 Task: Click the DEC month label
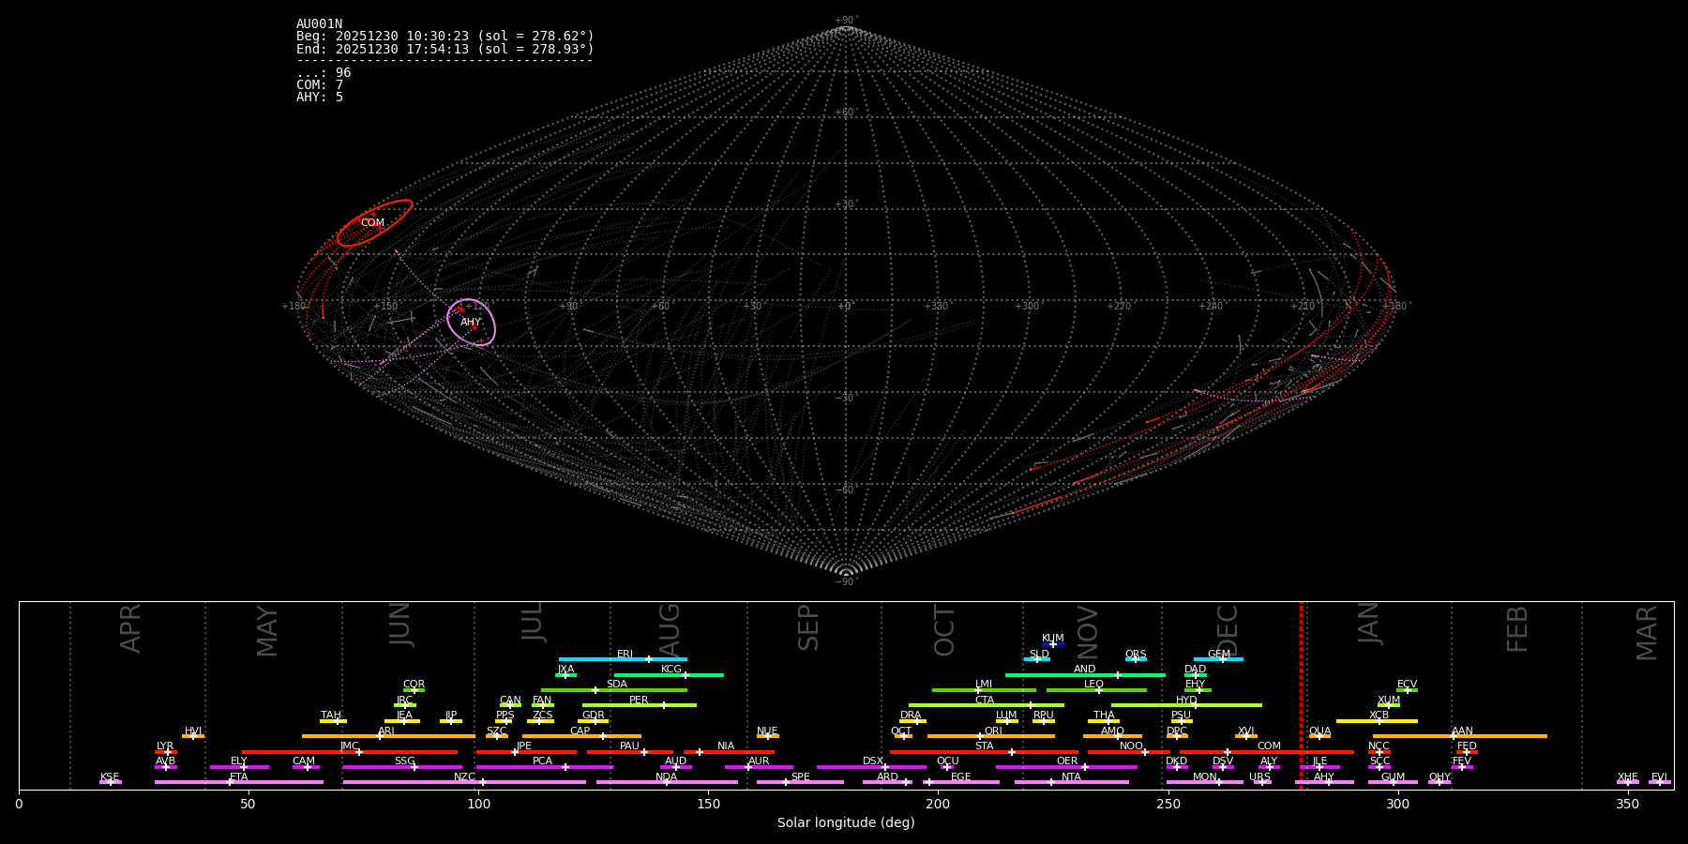point(1228,631)
